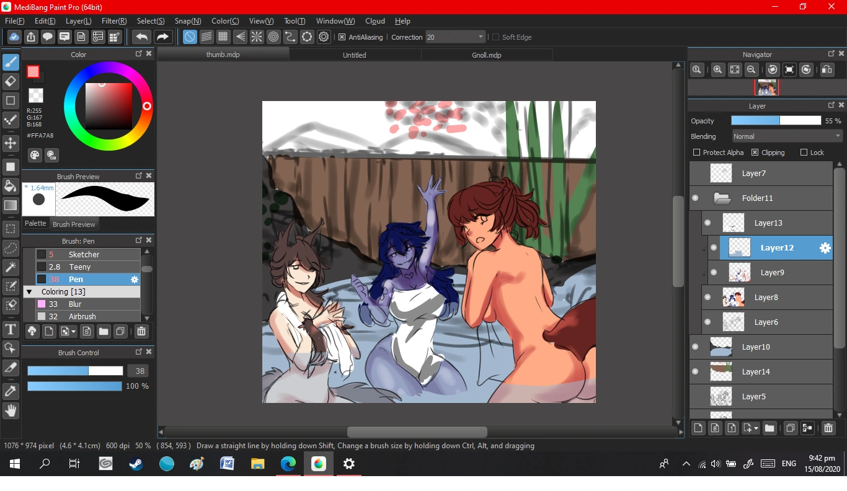Toggle the AntiAliasing checkbox
The height and width of the screenshot is (491, 847).
[x=342, y=37]
